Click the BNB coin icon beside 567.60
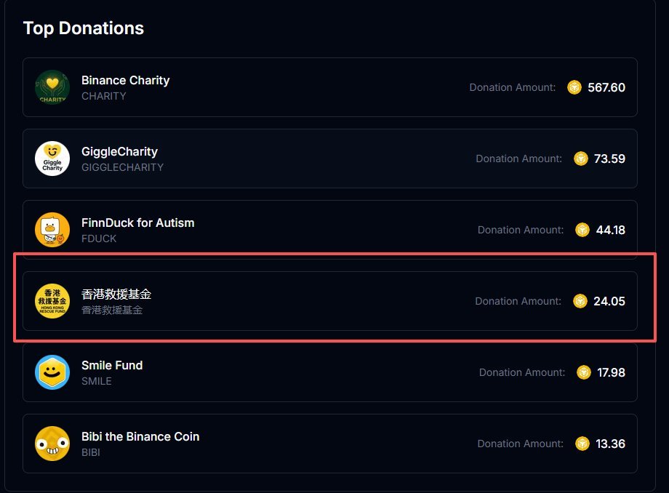Viewport: 669px width, 493px height. [574, 87]
